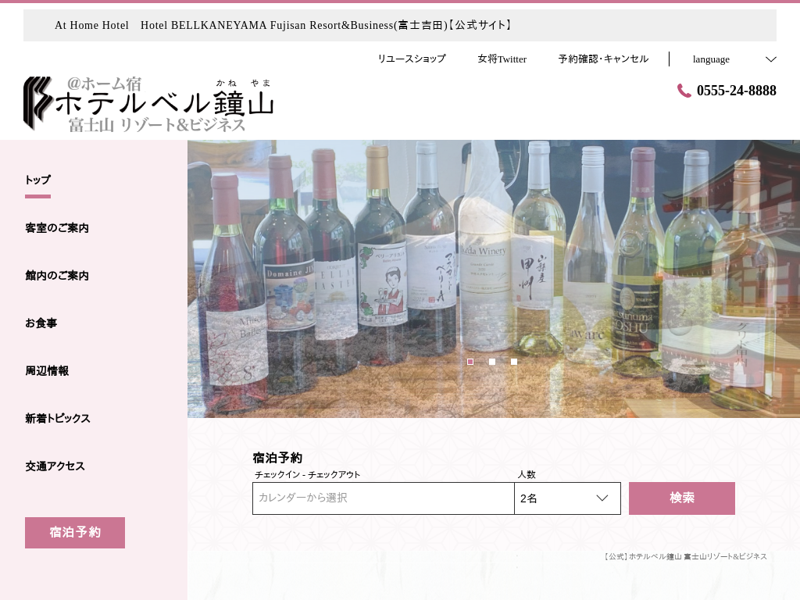The image size is (800, 600).
Task: Open 館内のご案内 sidebar item
Action: point(57,276)
